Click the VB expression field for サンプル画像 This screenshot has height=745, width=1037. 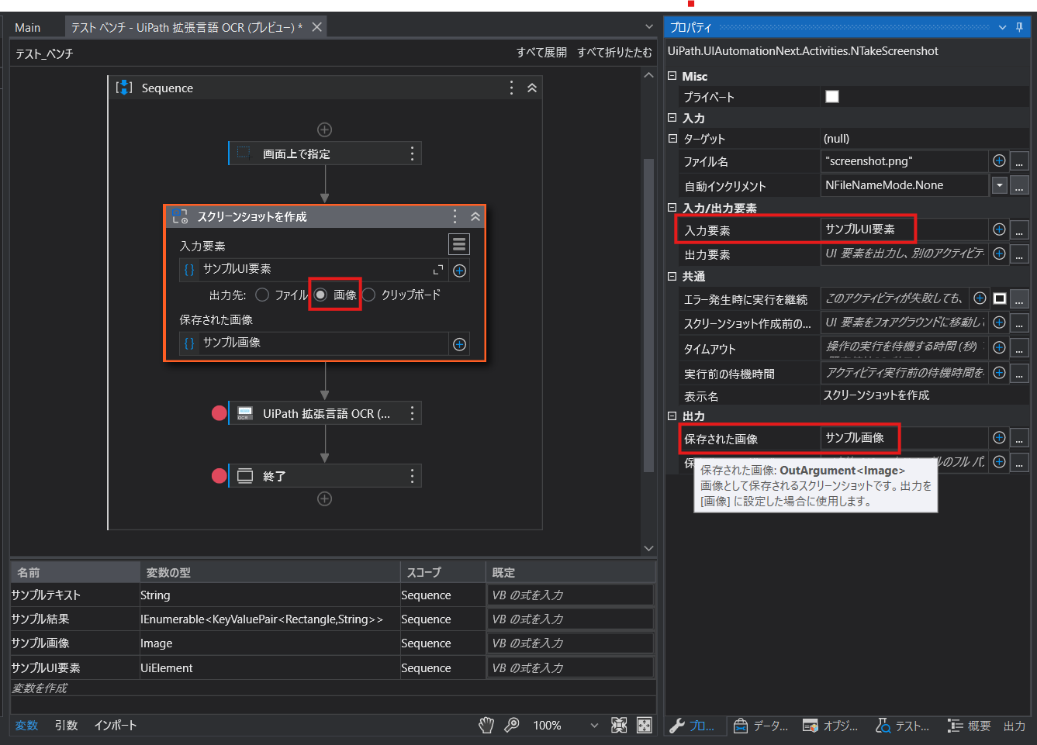coord(570,643)
